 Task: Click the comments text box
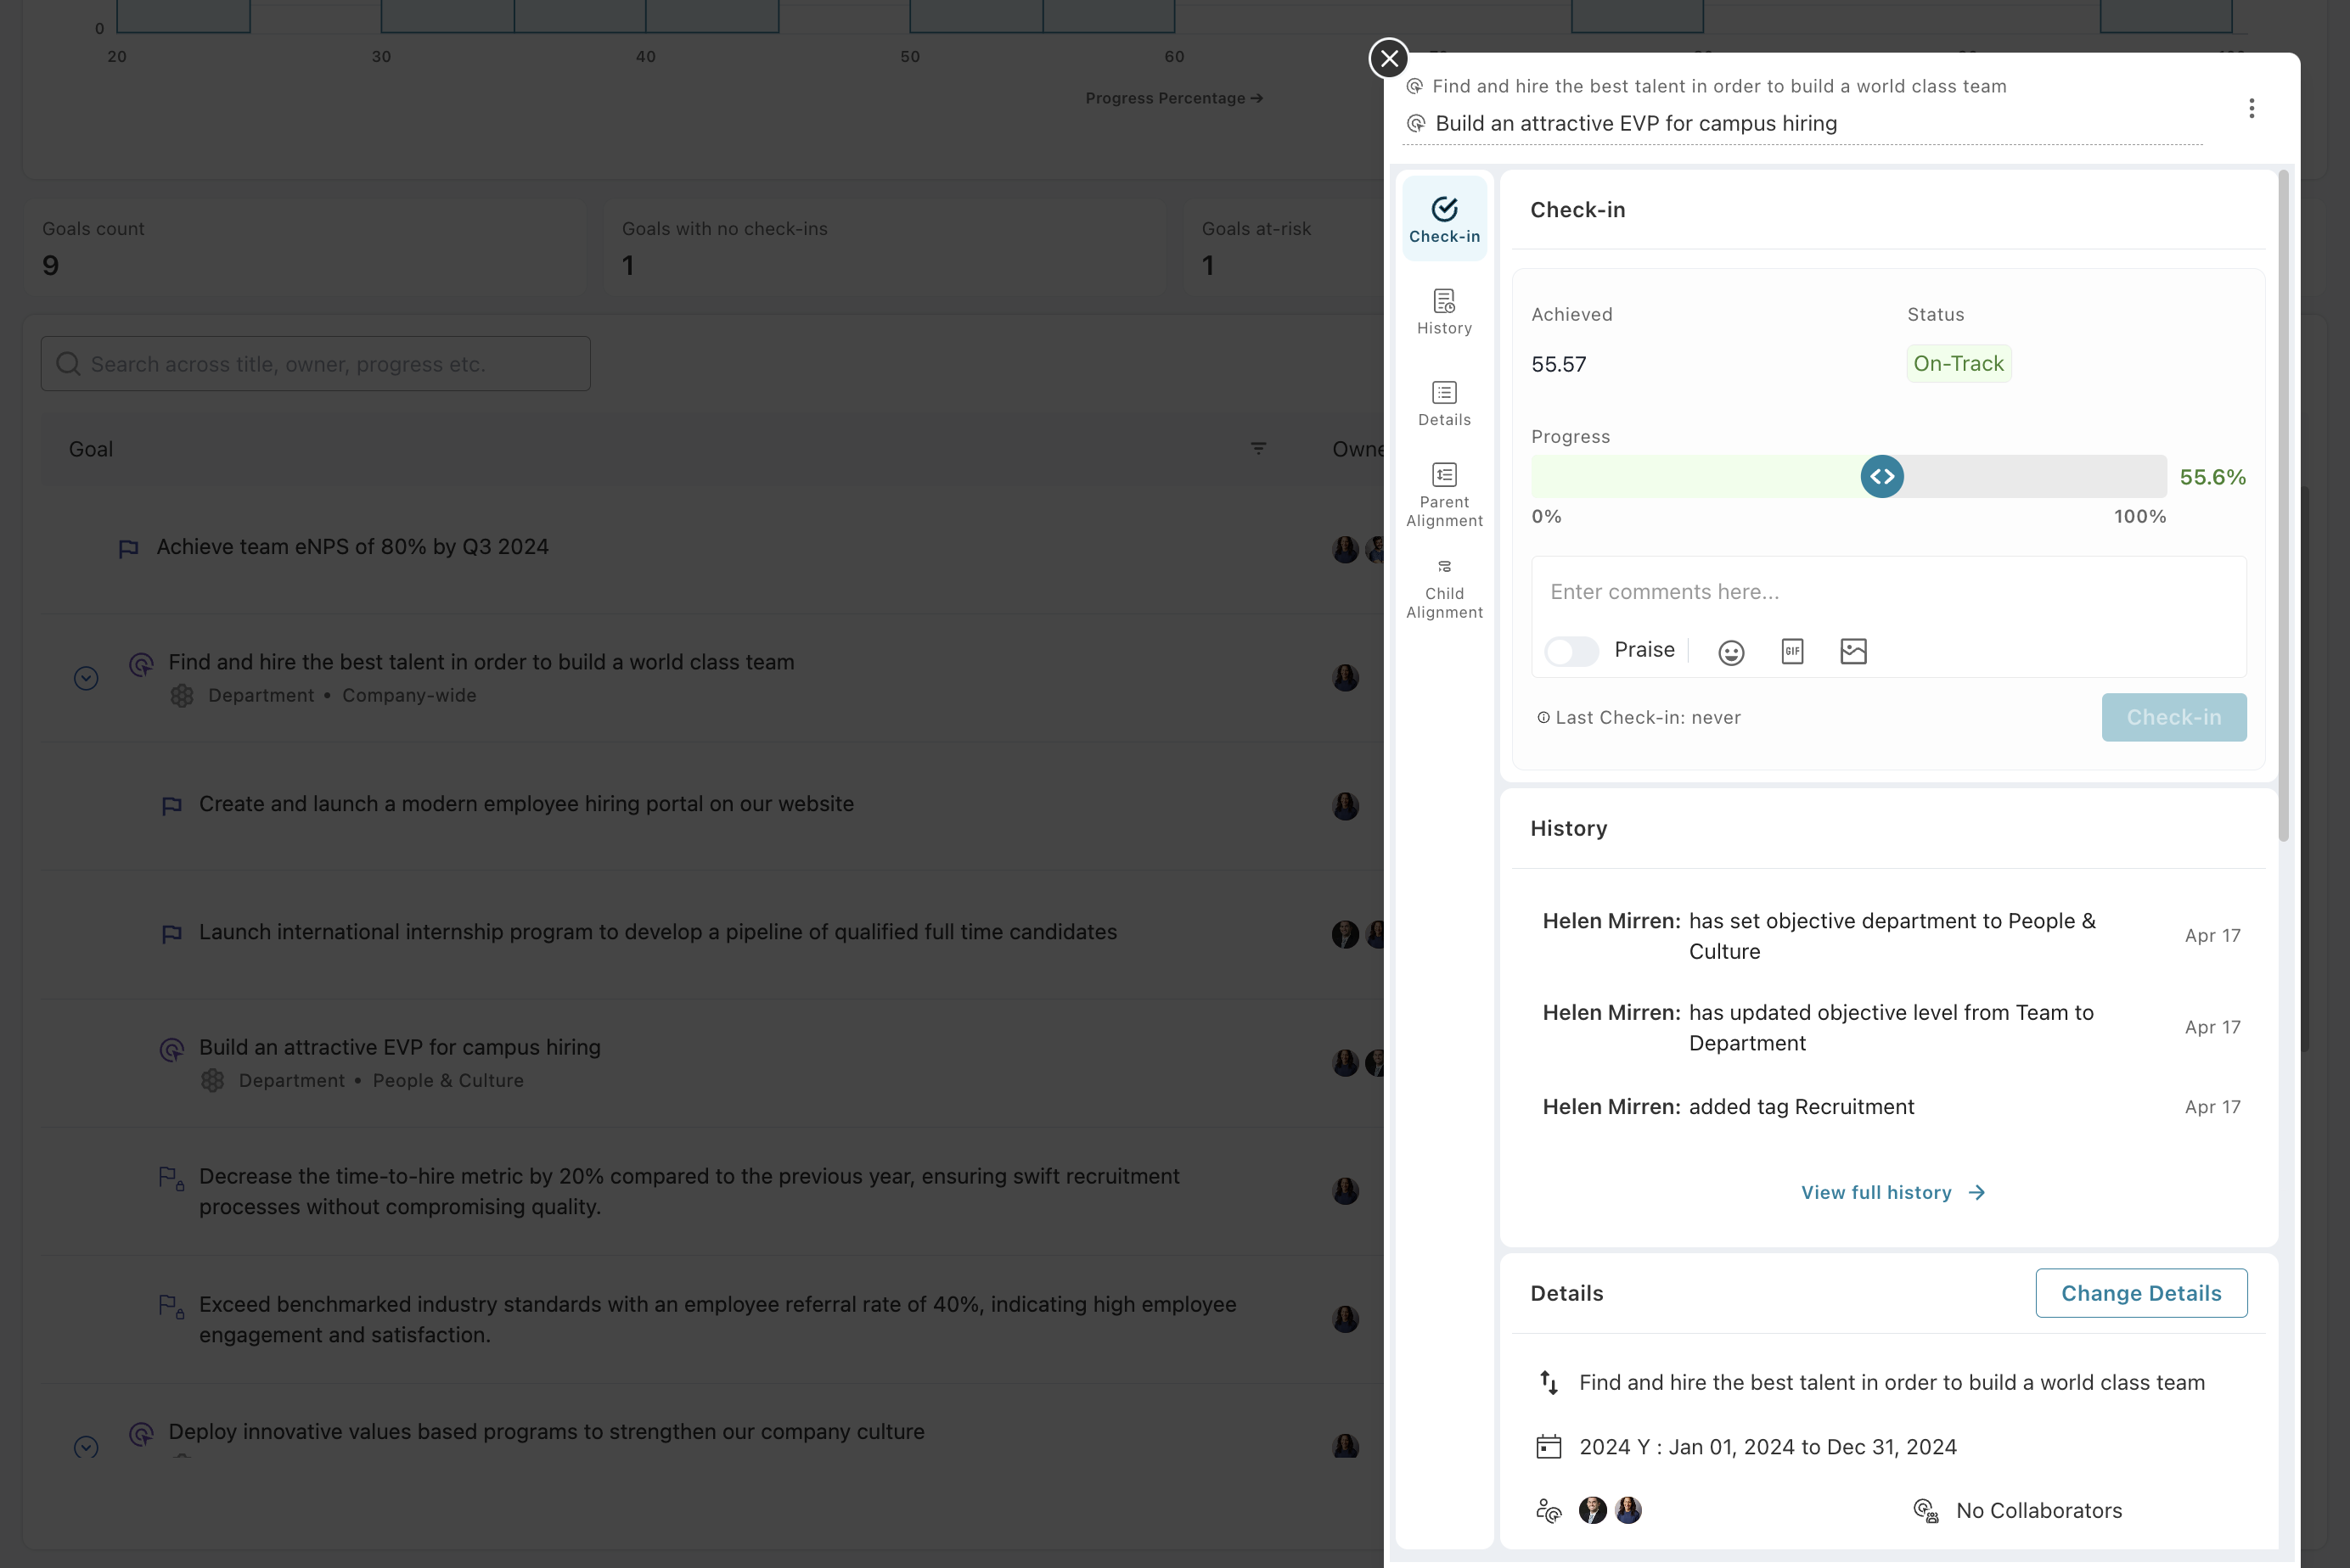click(1886, 592)
